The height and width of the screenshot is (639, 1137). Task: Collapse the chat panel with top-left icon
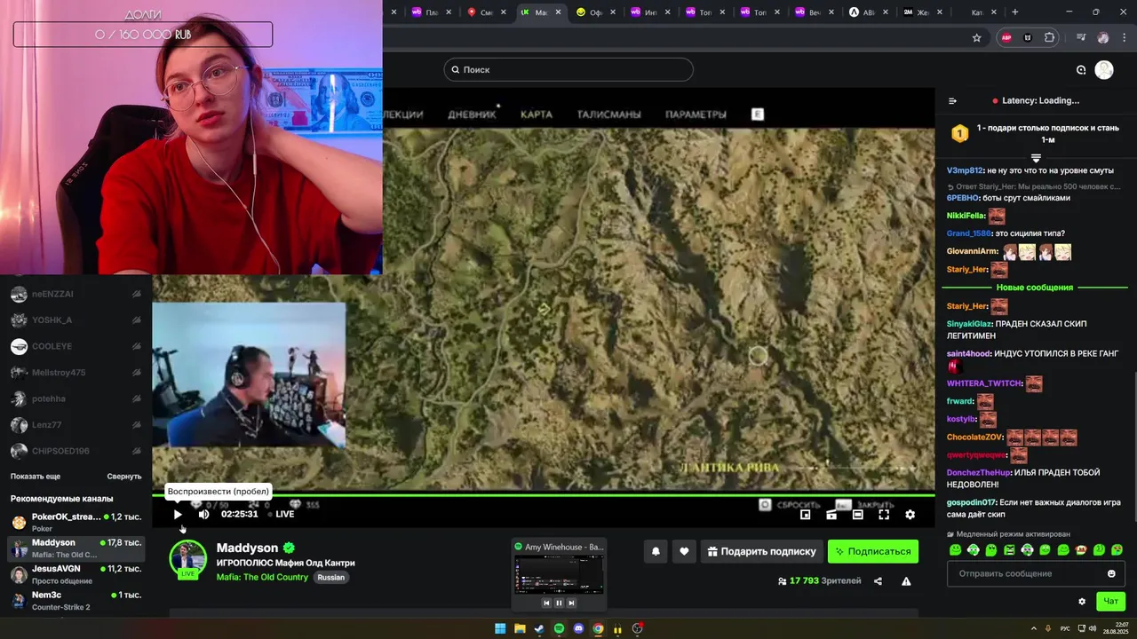(x=952, y=101)
